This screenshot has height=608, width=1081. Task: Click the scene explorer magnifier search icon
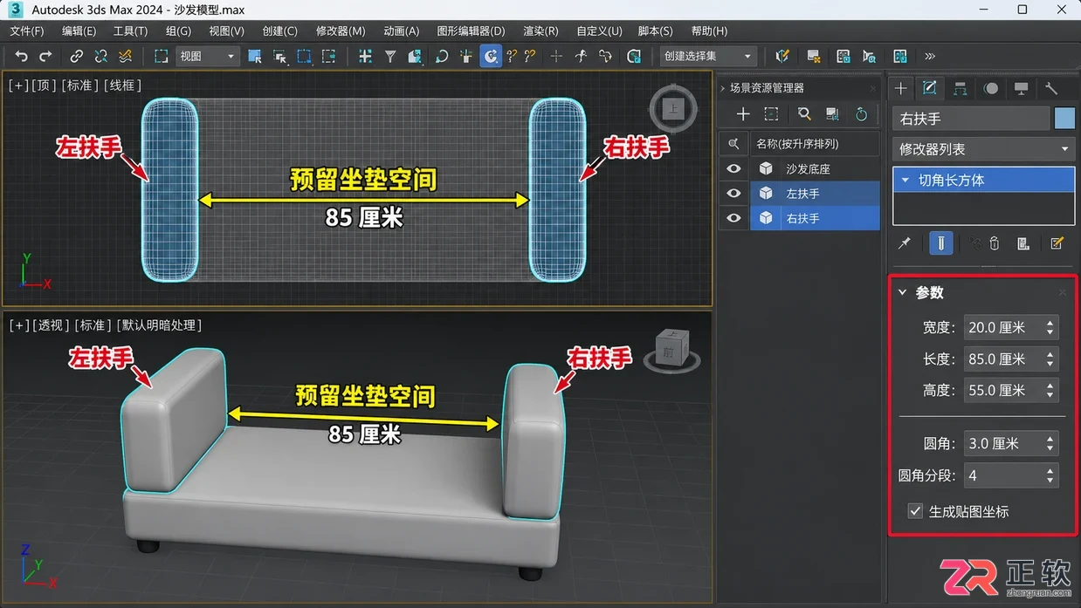(x=804, y=114)
